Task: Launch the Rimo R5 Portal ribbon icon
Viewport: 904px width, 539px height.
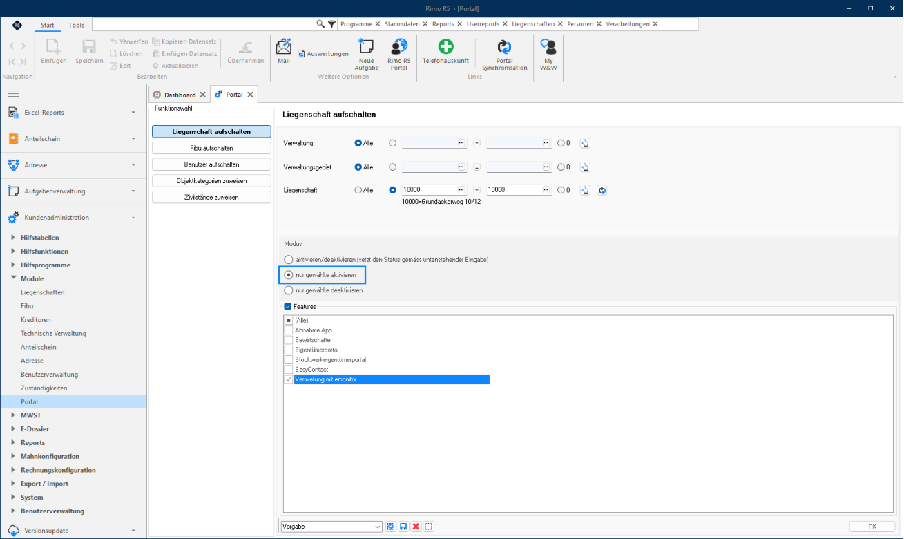Action: coord(398,55)
